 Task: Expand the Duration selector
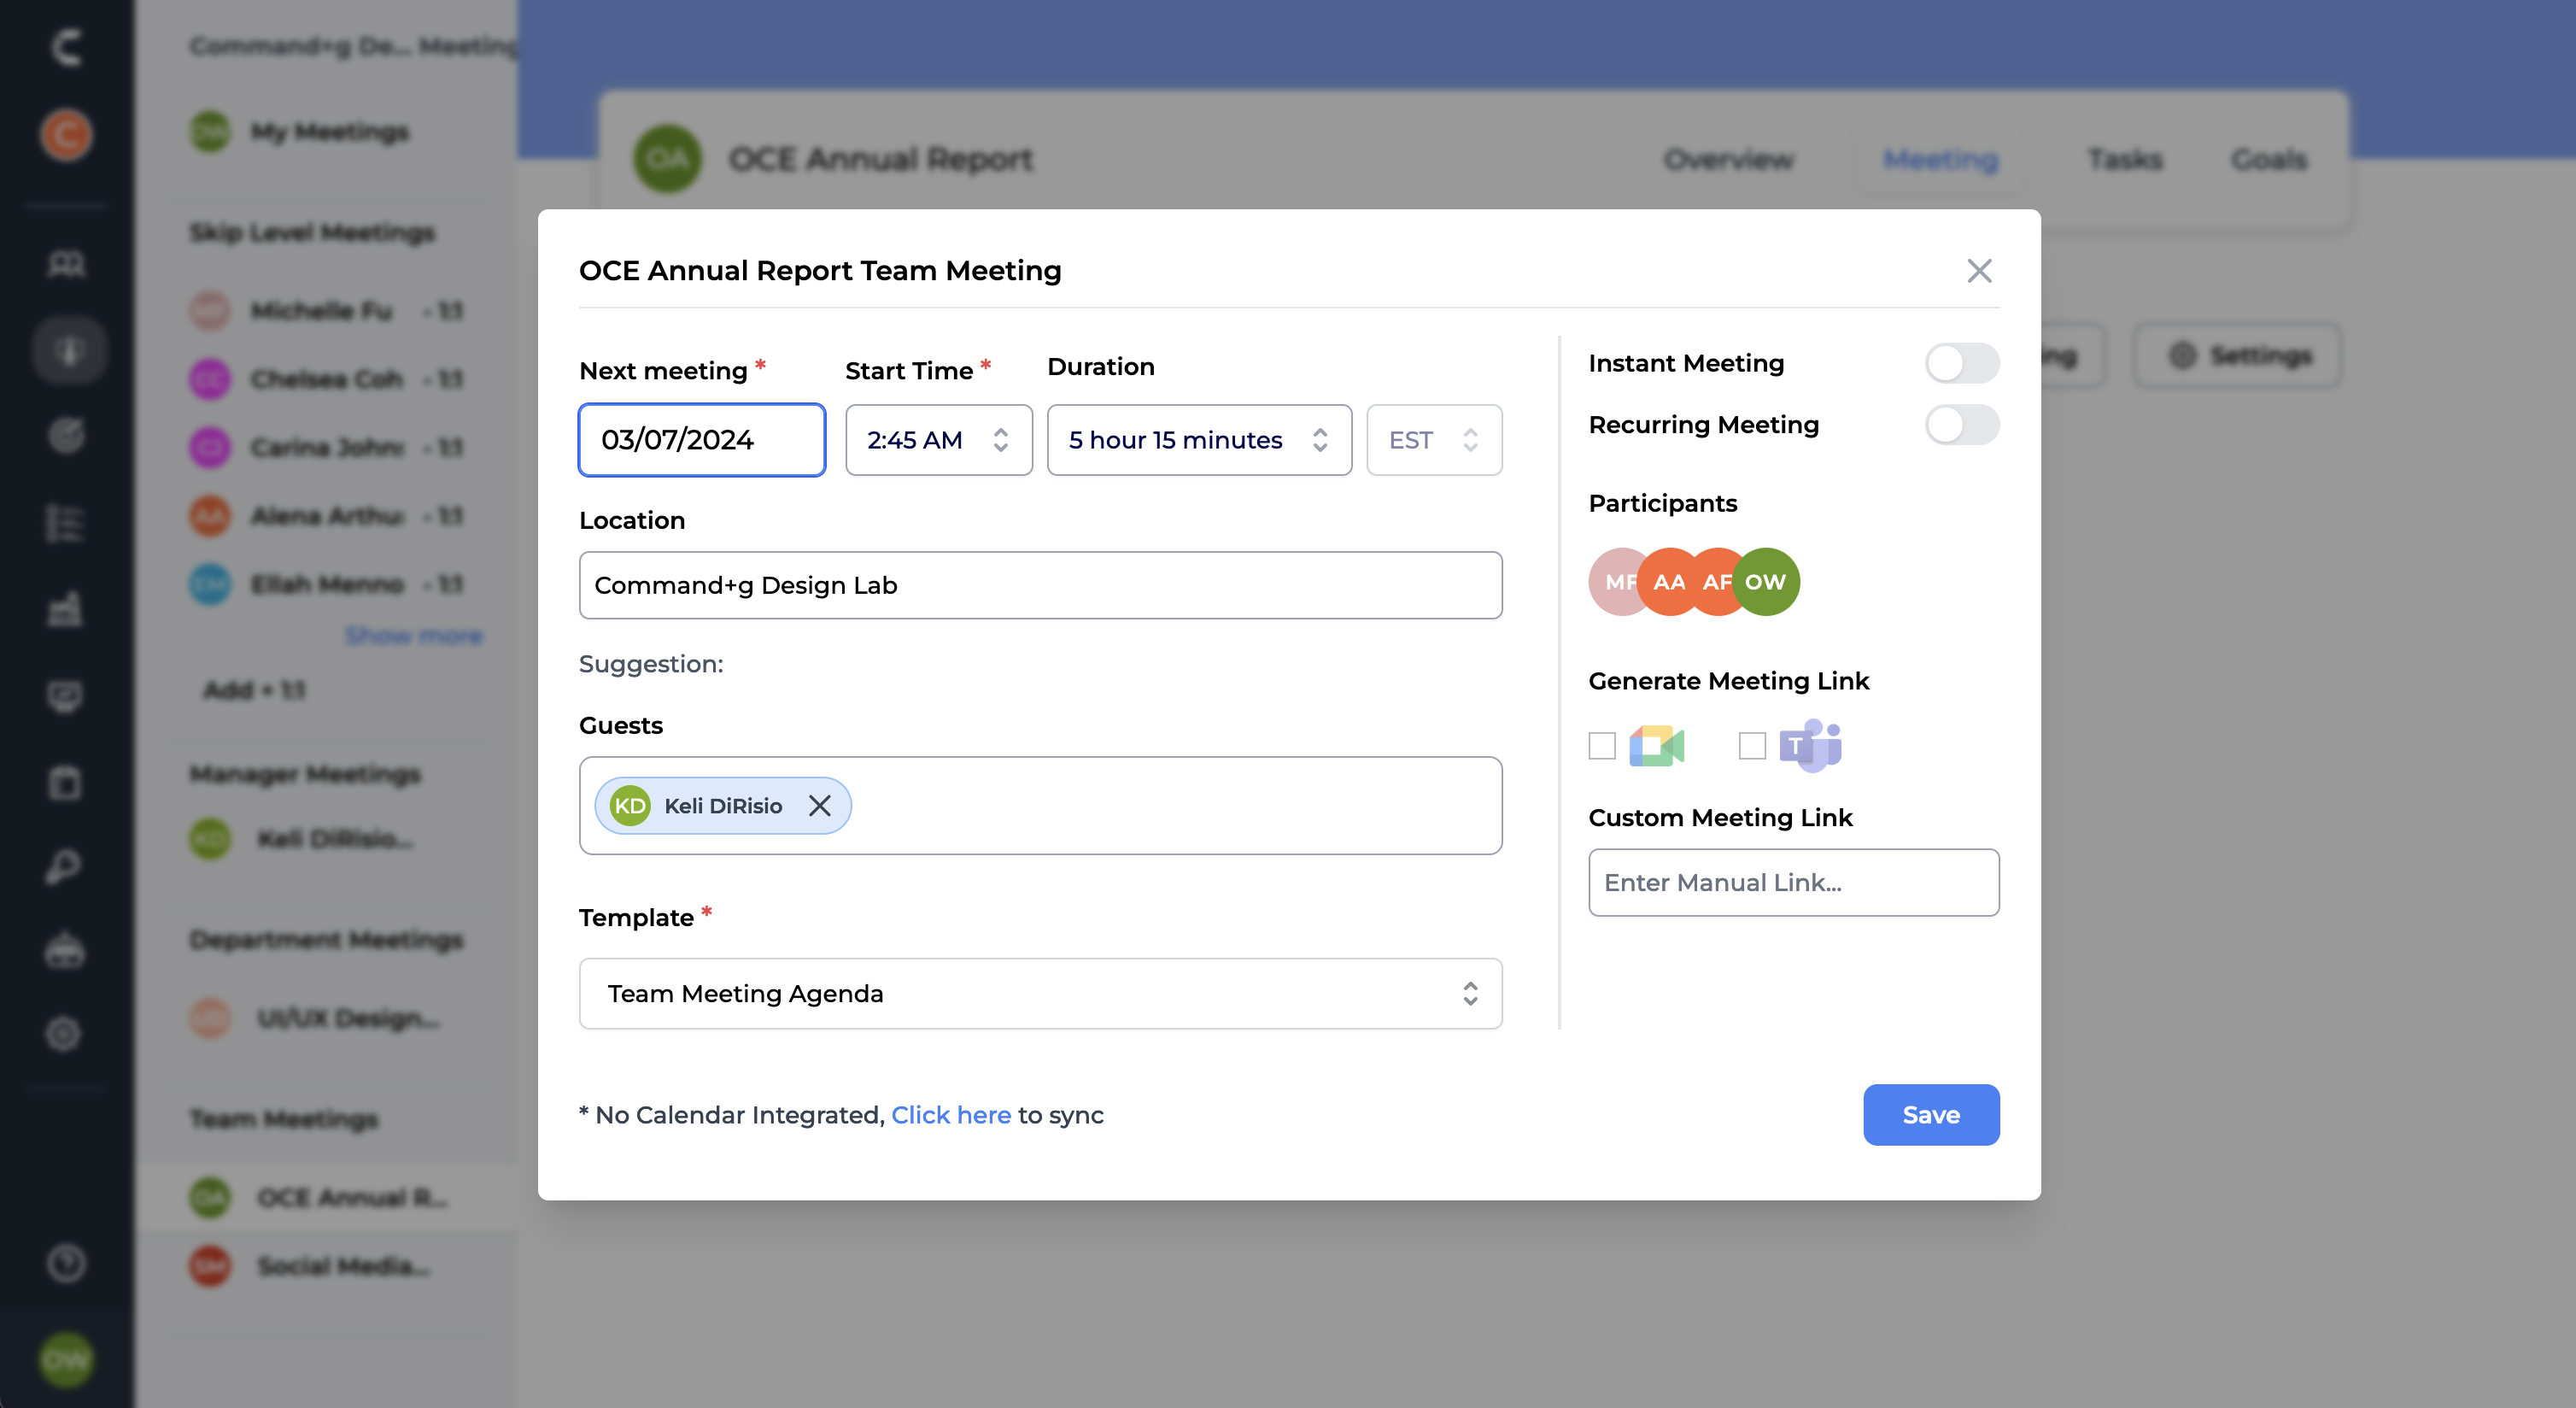1198,440
